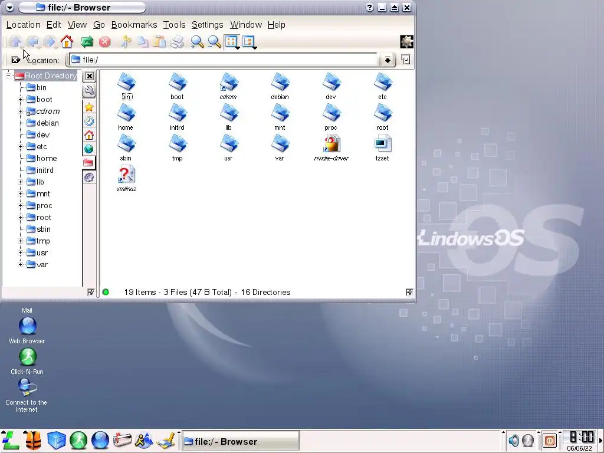Viewport: 604px width, 453px height.
Task: Click the Zoom Out magnifier
Action: click(214, 42)
